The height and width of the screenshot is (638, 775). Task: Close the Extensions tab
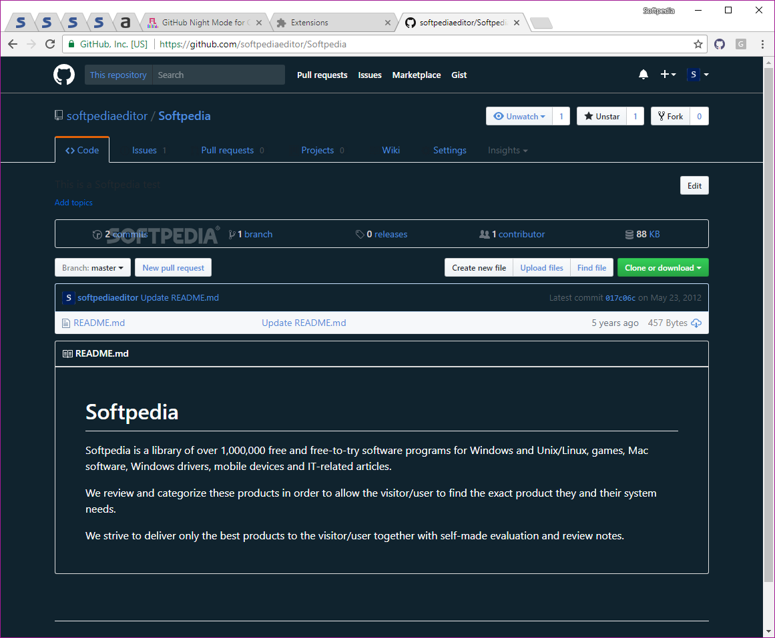[387, 23]
